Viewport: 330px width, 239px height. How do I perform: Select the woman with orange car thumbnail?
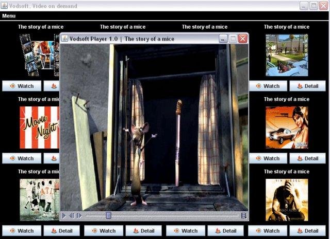pos(287,127)
